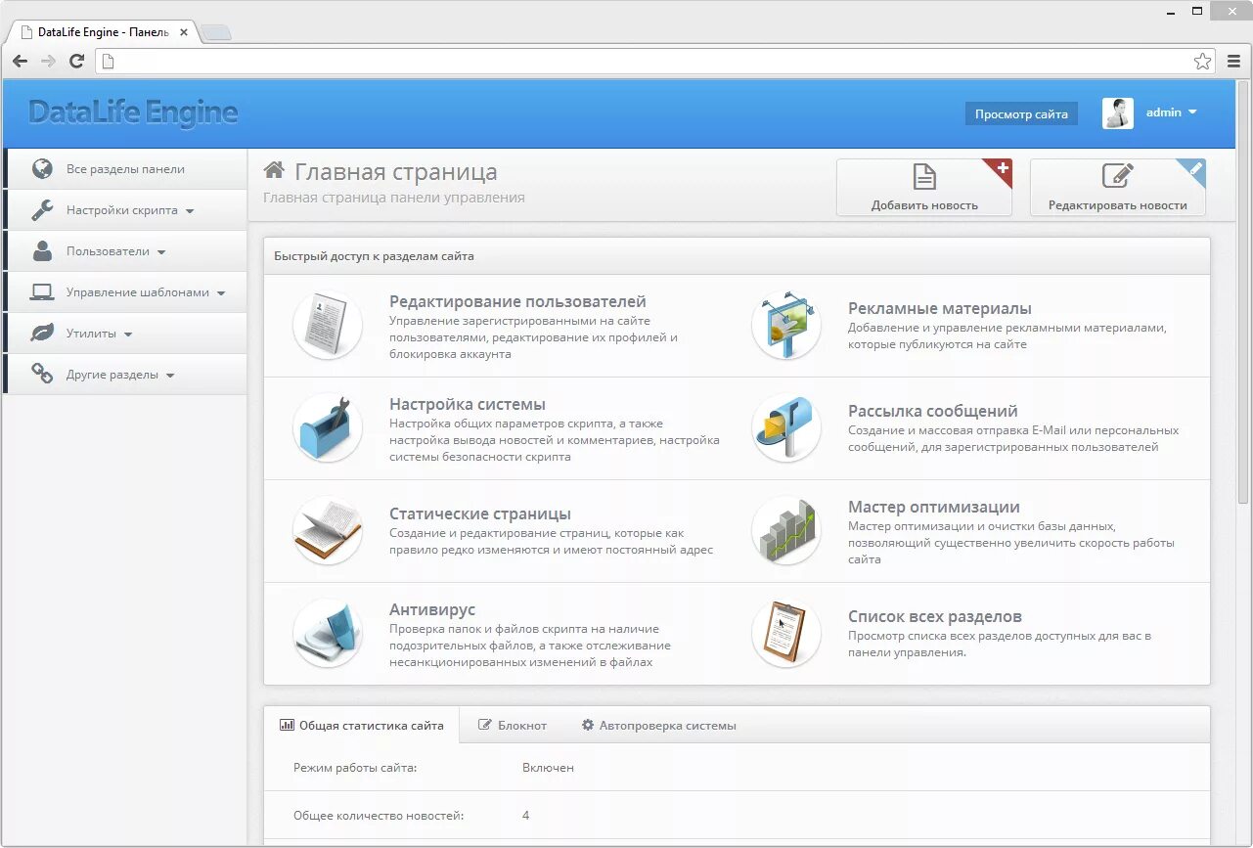Open the Мастер оптимизации link
Viewport: 1253px width, 848px height.
coord(934,507)
